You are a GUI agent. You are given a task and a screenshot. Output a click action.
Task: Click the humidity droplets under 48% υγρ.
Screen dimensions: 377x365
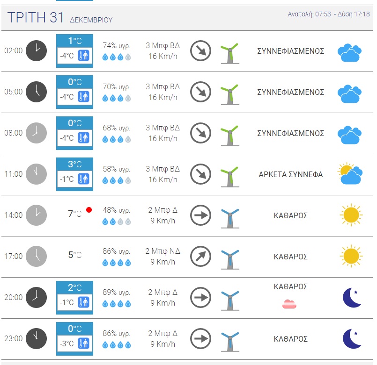point(117,222)
